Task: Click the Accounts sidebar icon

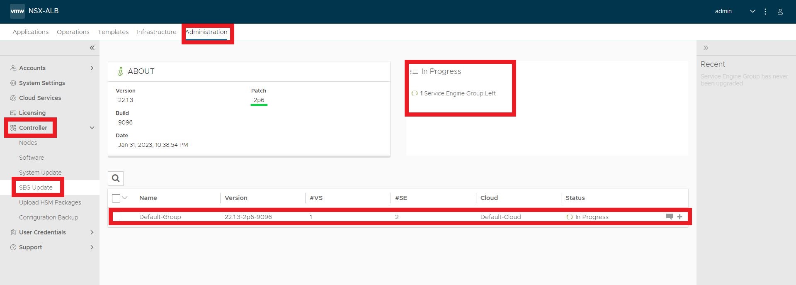Action: click(x=13, y=68)
